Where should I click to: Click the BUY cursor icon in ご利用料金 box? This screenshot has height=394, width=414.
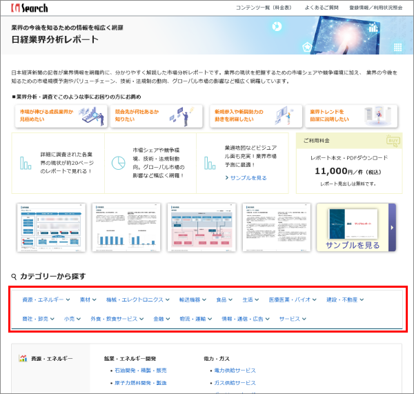(393, 141)
